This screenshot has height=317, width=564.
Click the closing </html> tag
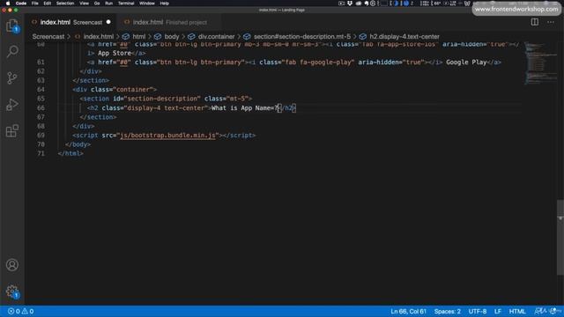(x=70, y=153)
